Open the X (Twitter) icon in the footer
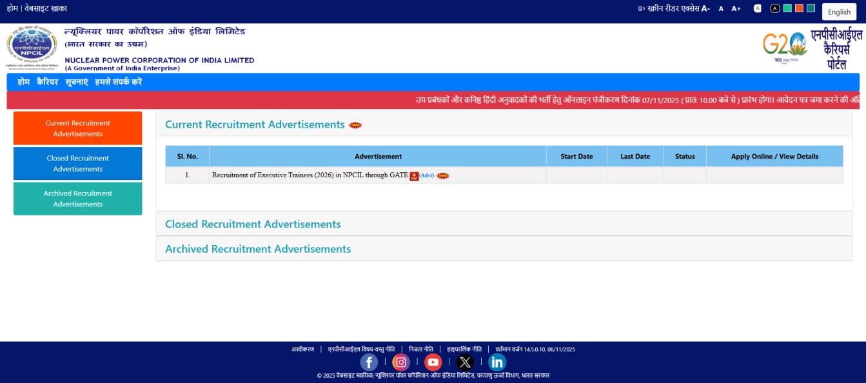 coord(464,362)
